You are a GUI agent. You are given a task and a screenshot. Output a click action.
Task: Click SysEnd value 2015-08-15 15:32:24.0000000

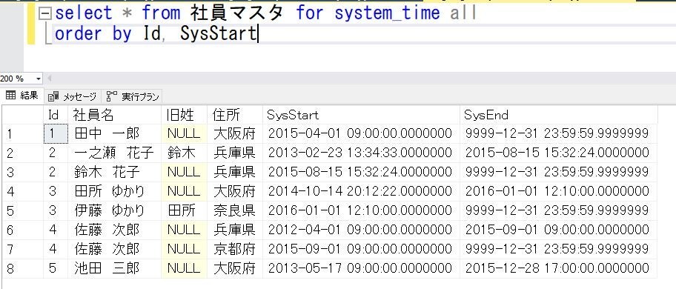559,153
